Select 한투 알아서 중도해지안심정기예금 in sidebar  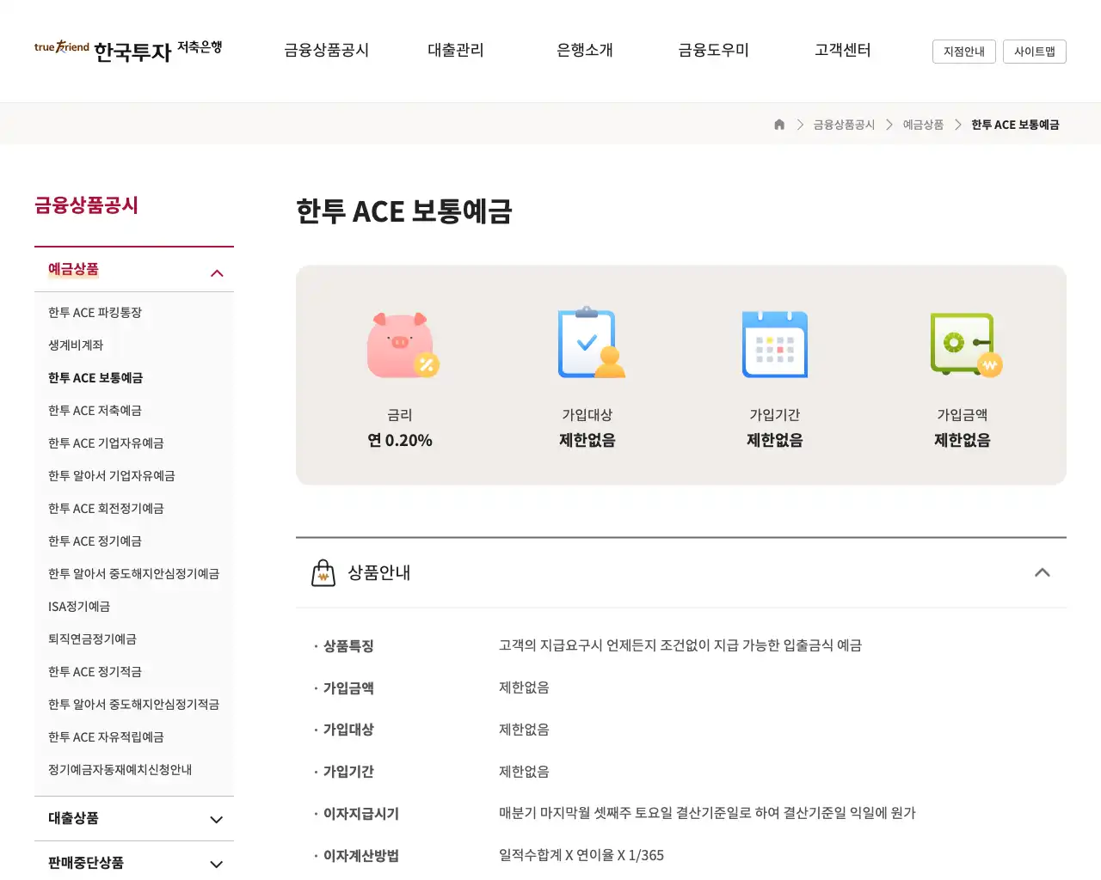[133, 574]
